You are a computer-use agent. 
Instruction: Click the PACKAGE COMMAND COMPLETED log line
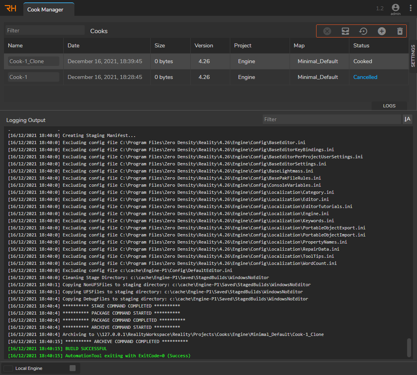(97, 320)
